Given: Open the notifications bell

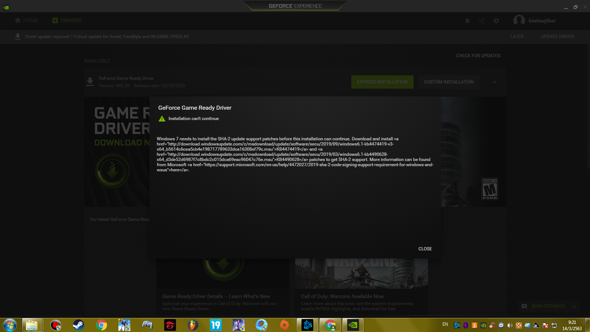Looking at the screenshot, I should pyautogui.click(x=467, y=21).
